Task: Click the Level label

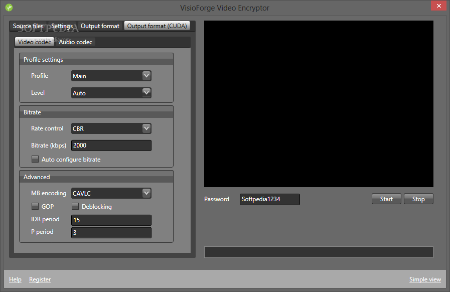Action: click(38, 93)
